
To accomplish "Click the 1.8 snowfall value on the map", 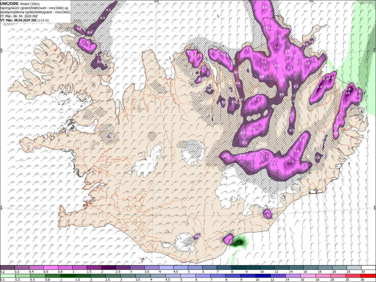I will tap(291, 162).
